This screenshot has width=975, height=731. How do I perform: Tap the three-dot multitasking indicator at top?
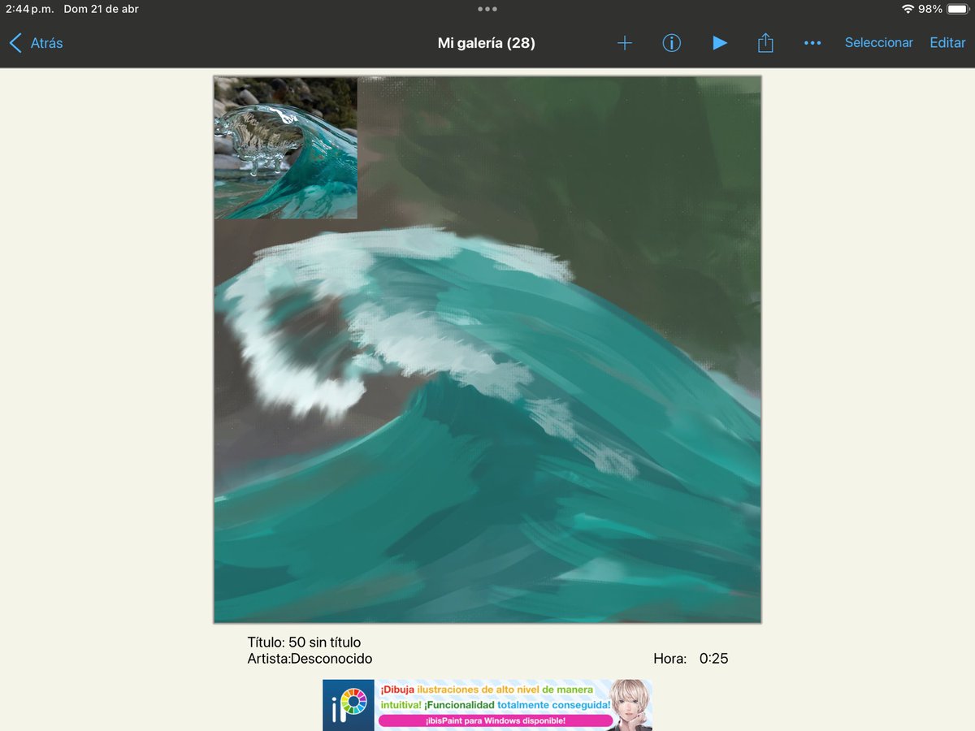point(487,9)
